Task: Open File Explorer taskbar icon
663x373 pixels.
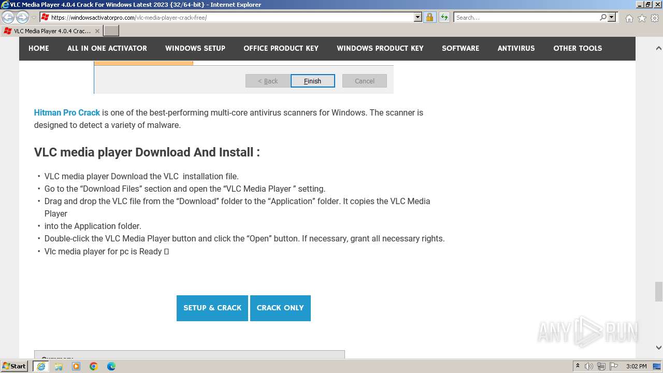Action: tap(59, 366)
